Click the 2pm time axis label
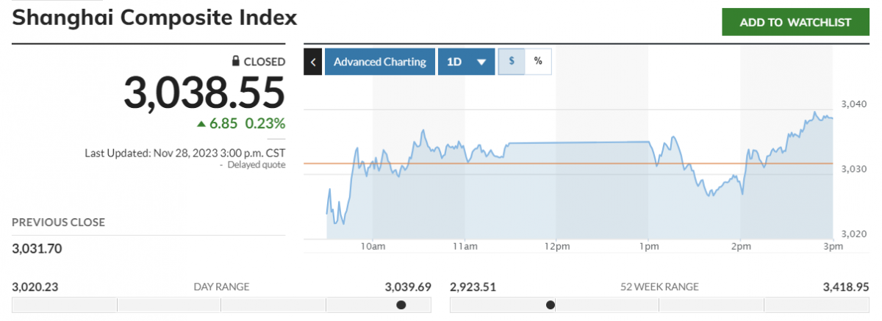 [740, 246]
